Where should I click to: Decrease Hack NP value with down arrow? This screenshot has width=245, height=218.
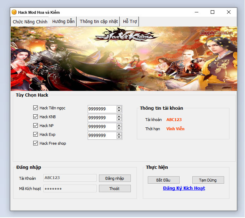click(x=119, y=128)
